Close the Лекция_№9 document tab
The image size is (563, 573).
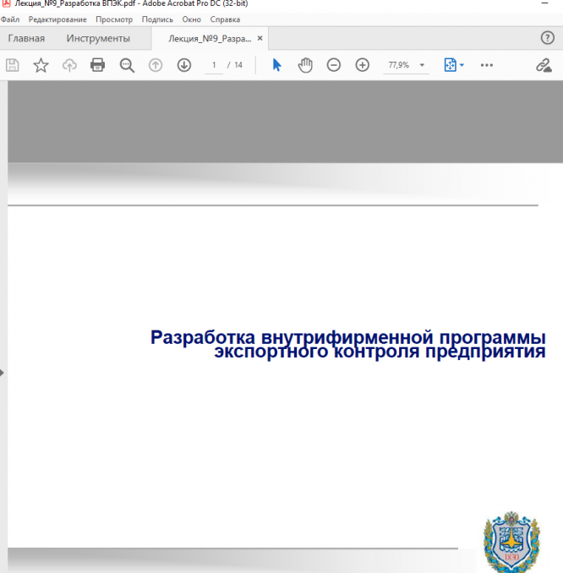coord(260,38)
